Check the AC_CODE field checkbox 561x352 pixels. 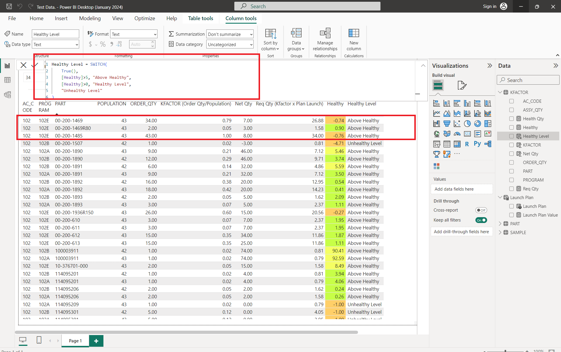[511, 101]
